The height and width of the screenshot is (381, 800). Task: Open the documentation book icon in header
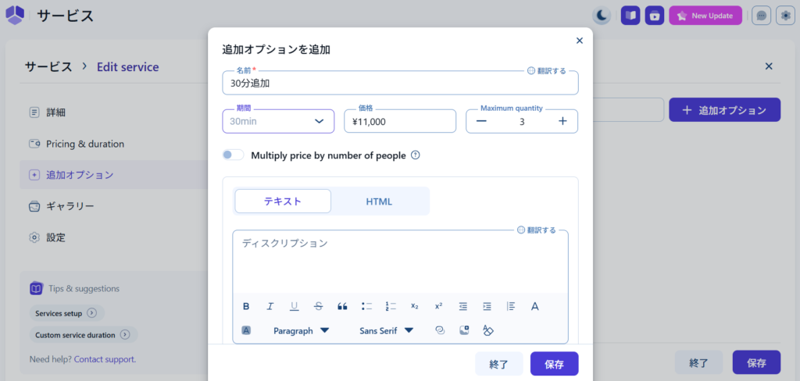(x=630, y=16)
